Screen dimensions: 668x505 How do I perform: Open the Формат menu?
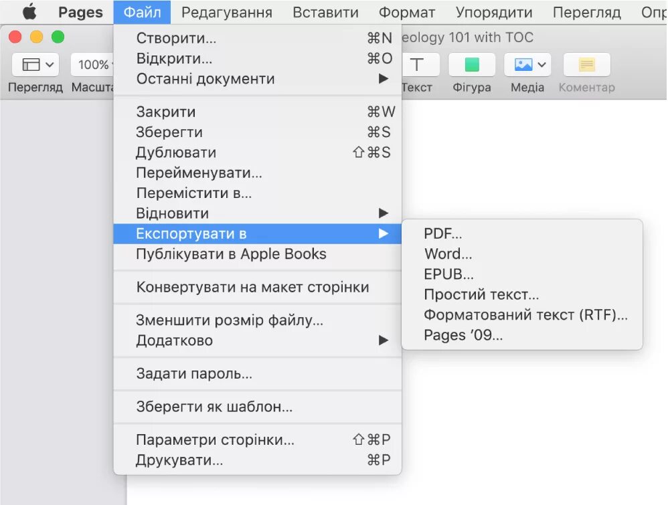coord(407,12)
